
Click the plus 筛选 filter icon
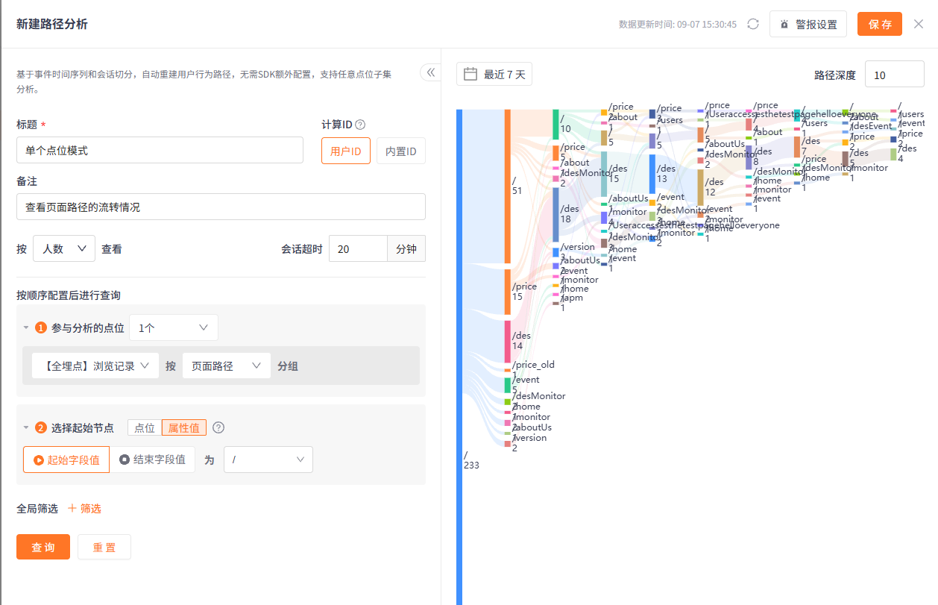click(x=72, y=508)
